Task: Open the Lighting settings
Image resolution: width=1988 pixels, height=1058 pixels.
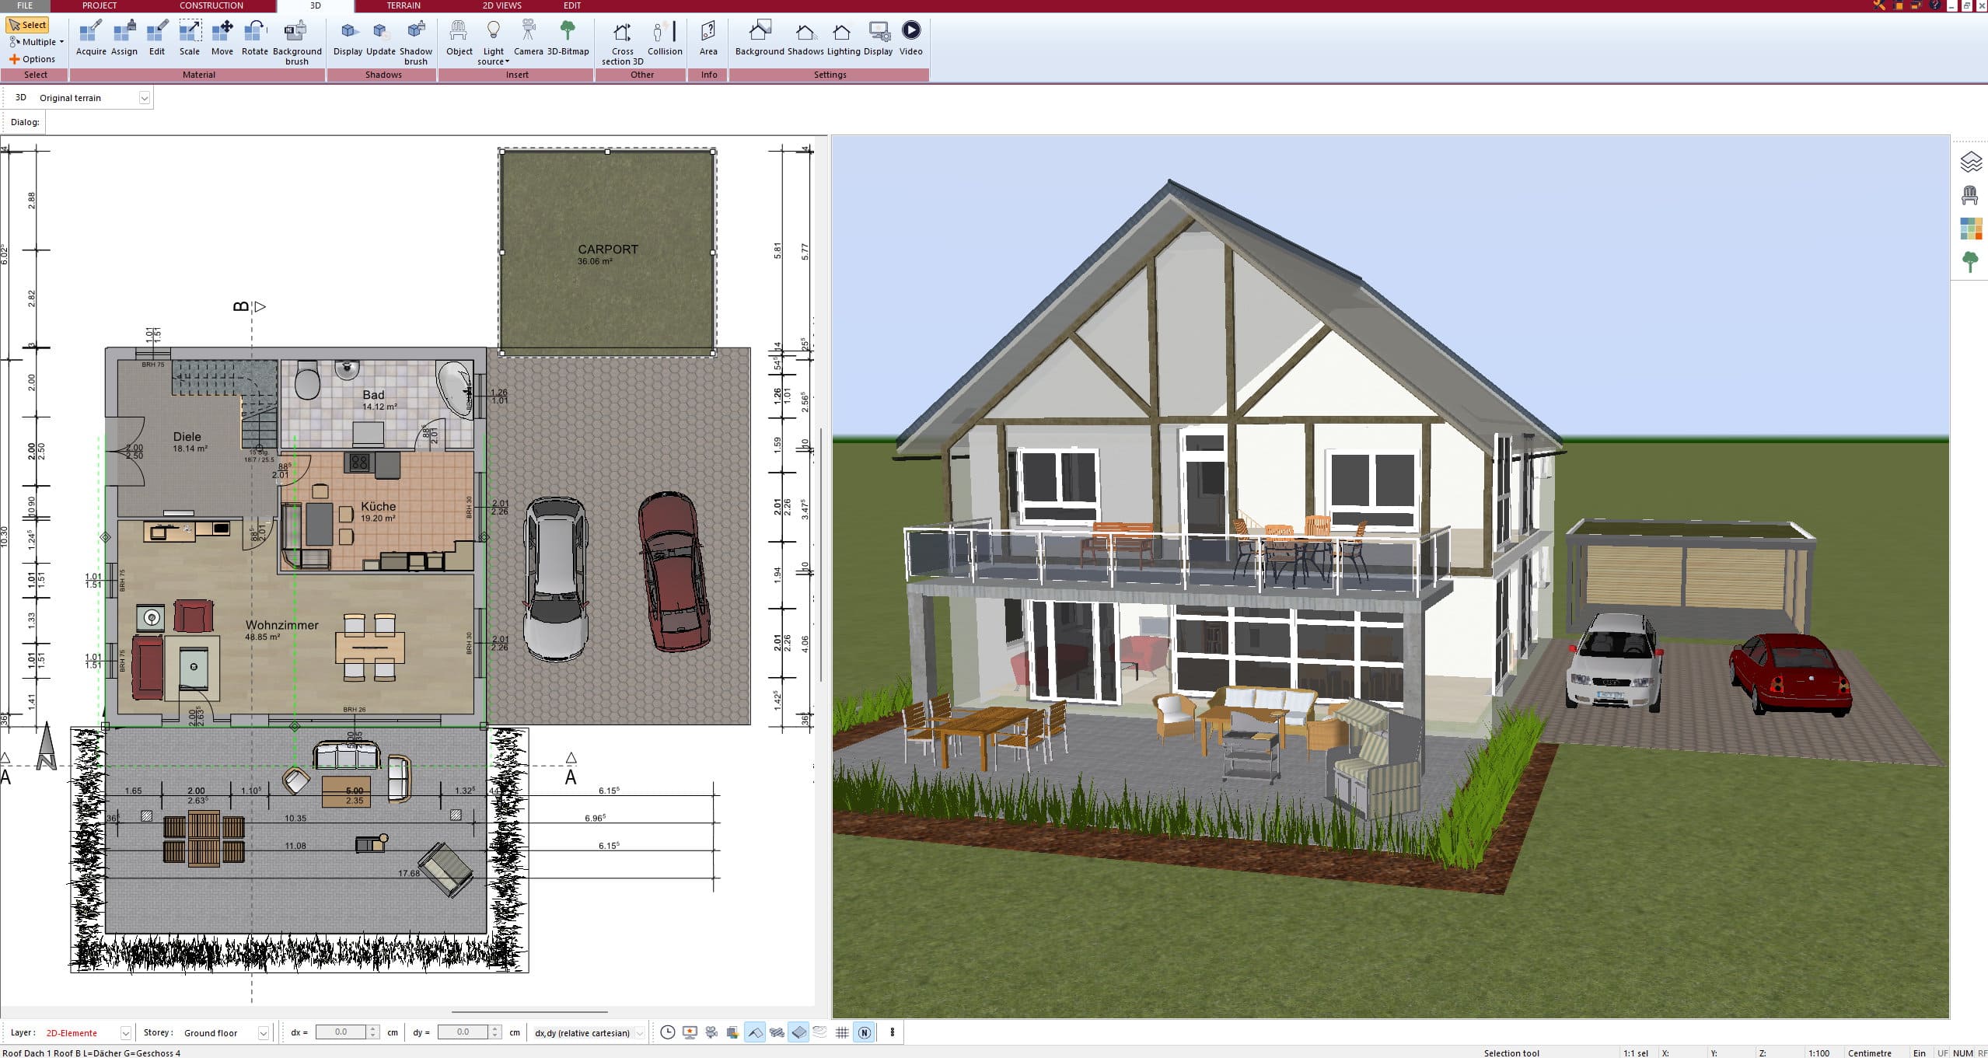Action: point(840,34)
